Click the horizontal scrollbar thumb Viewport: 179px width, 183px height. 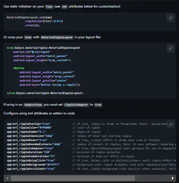73,178
